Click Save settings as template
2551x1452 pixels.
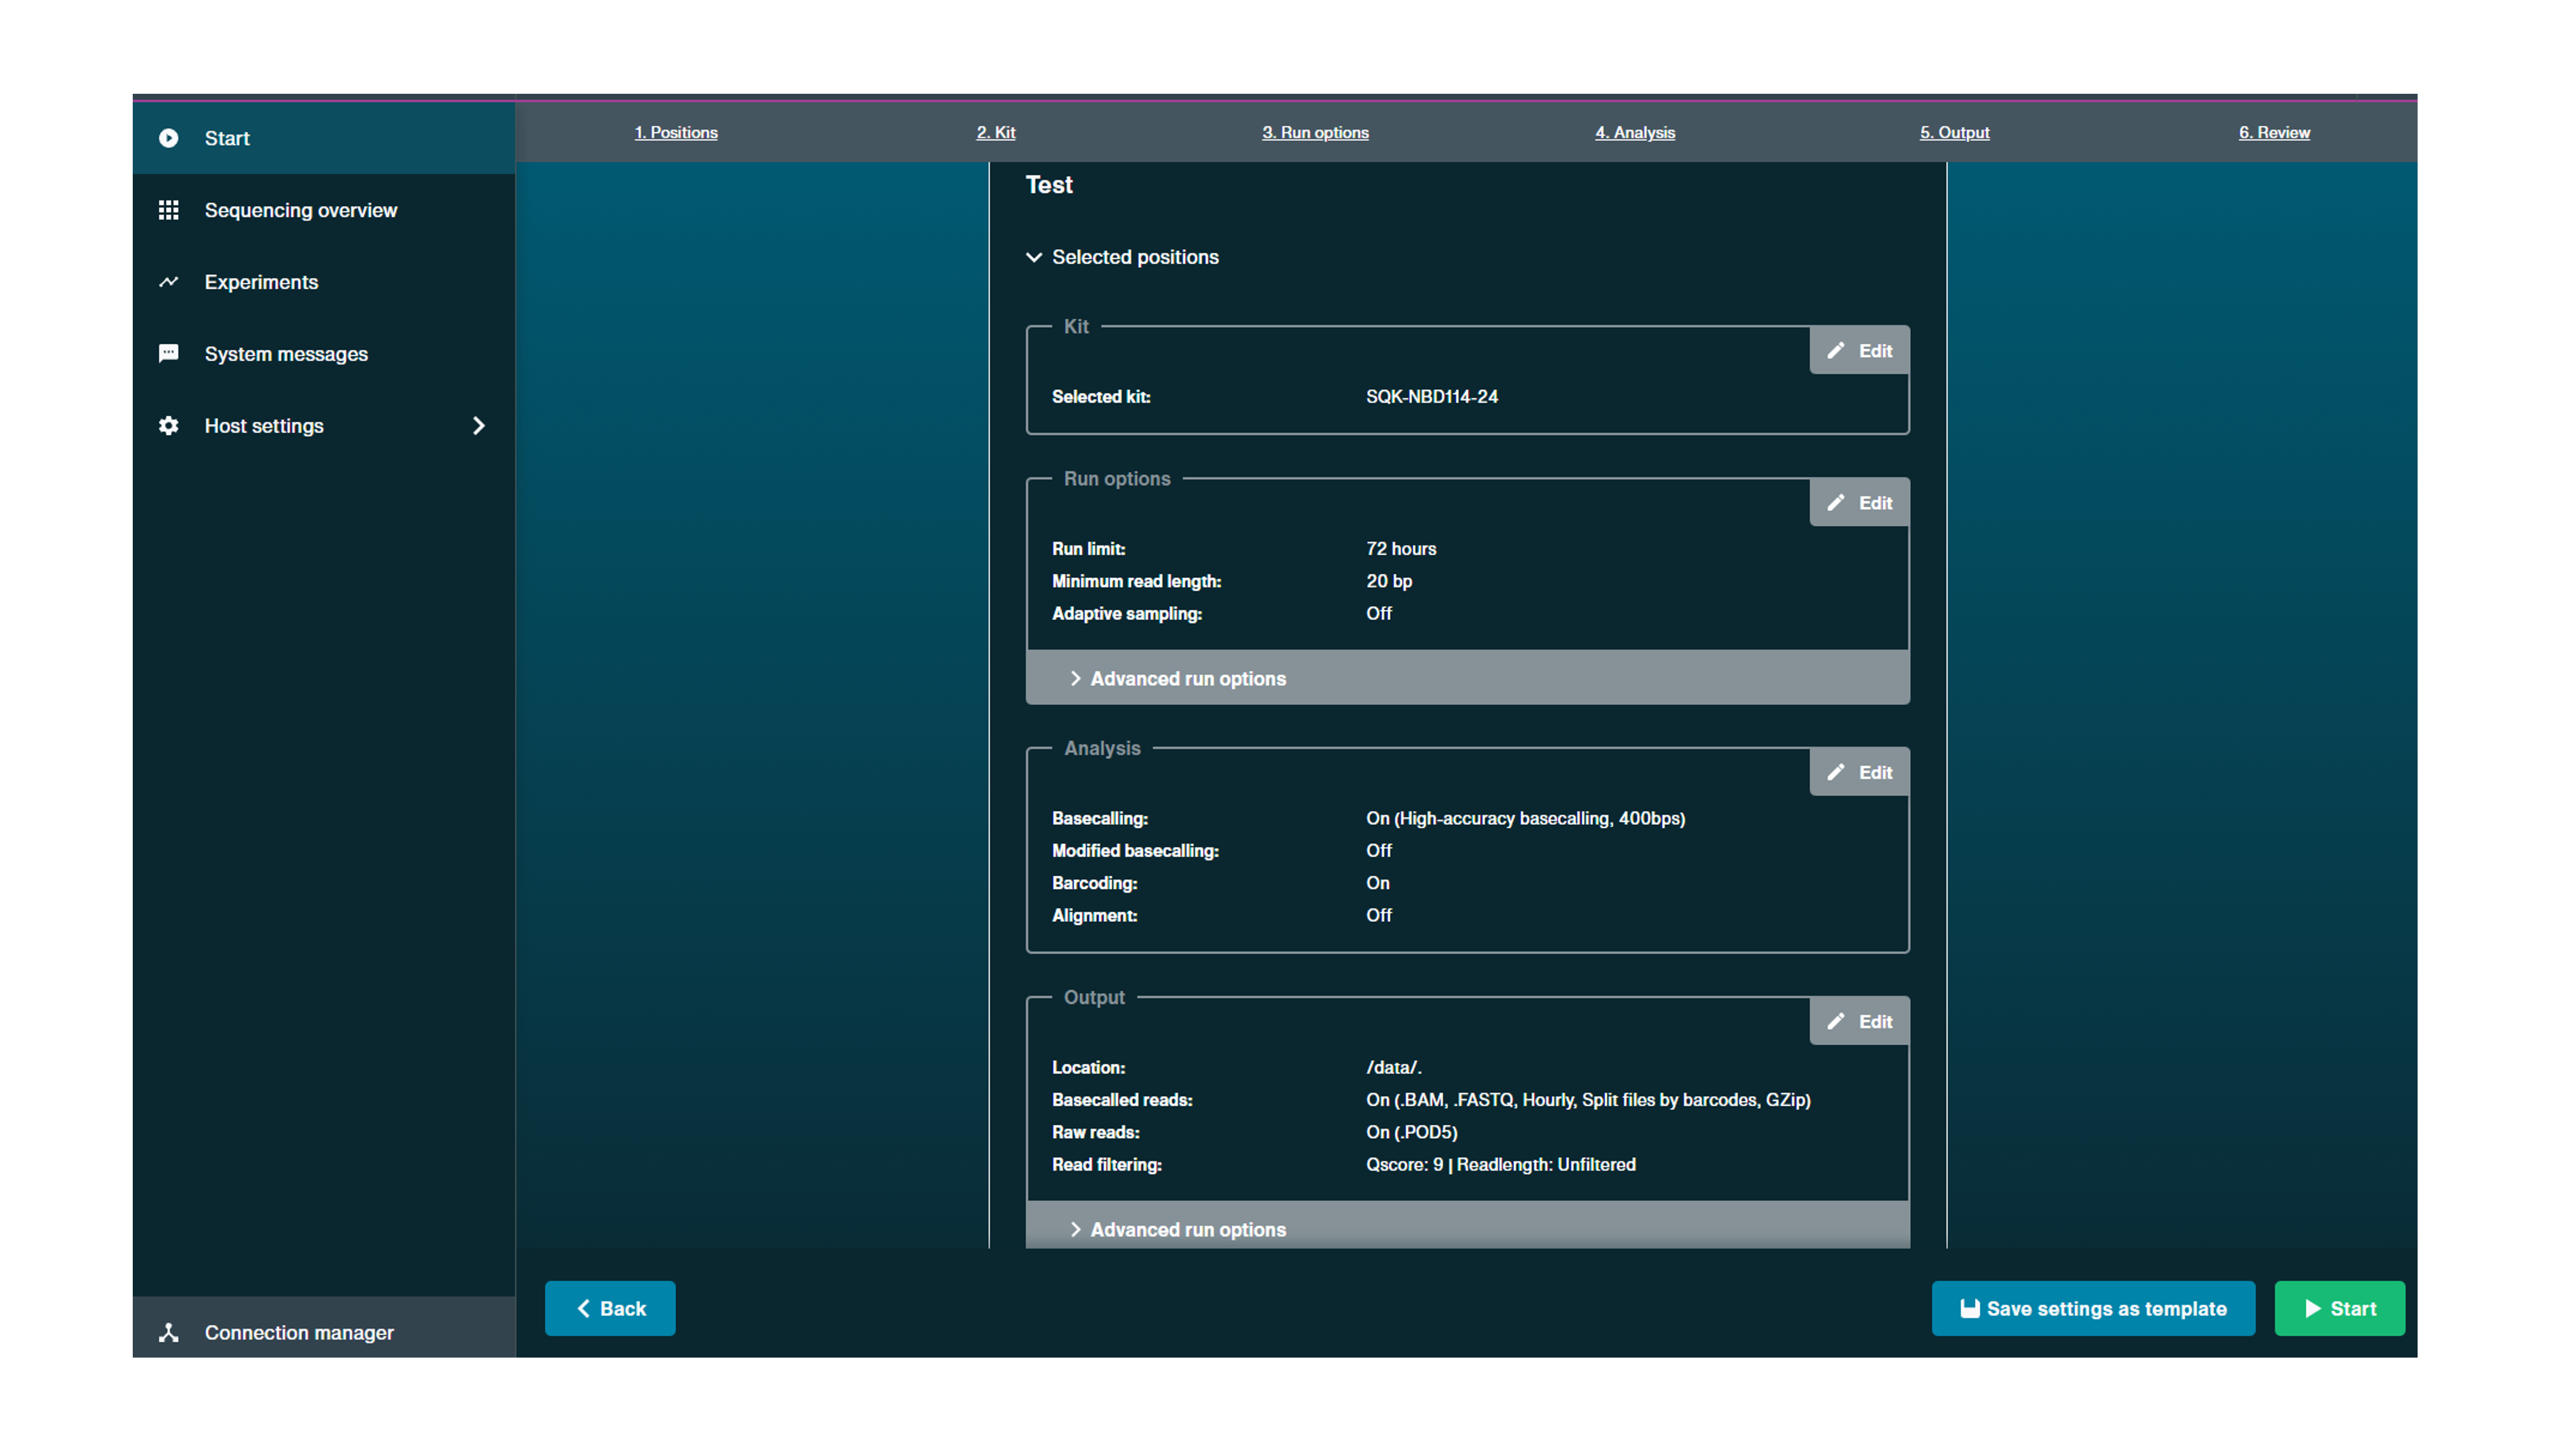click(2093, 1308)
